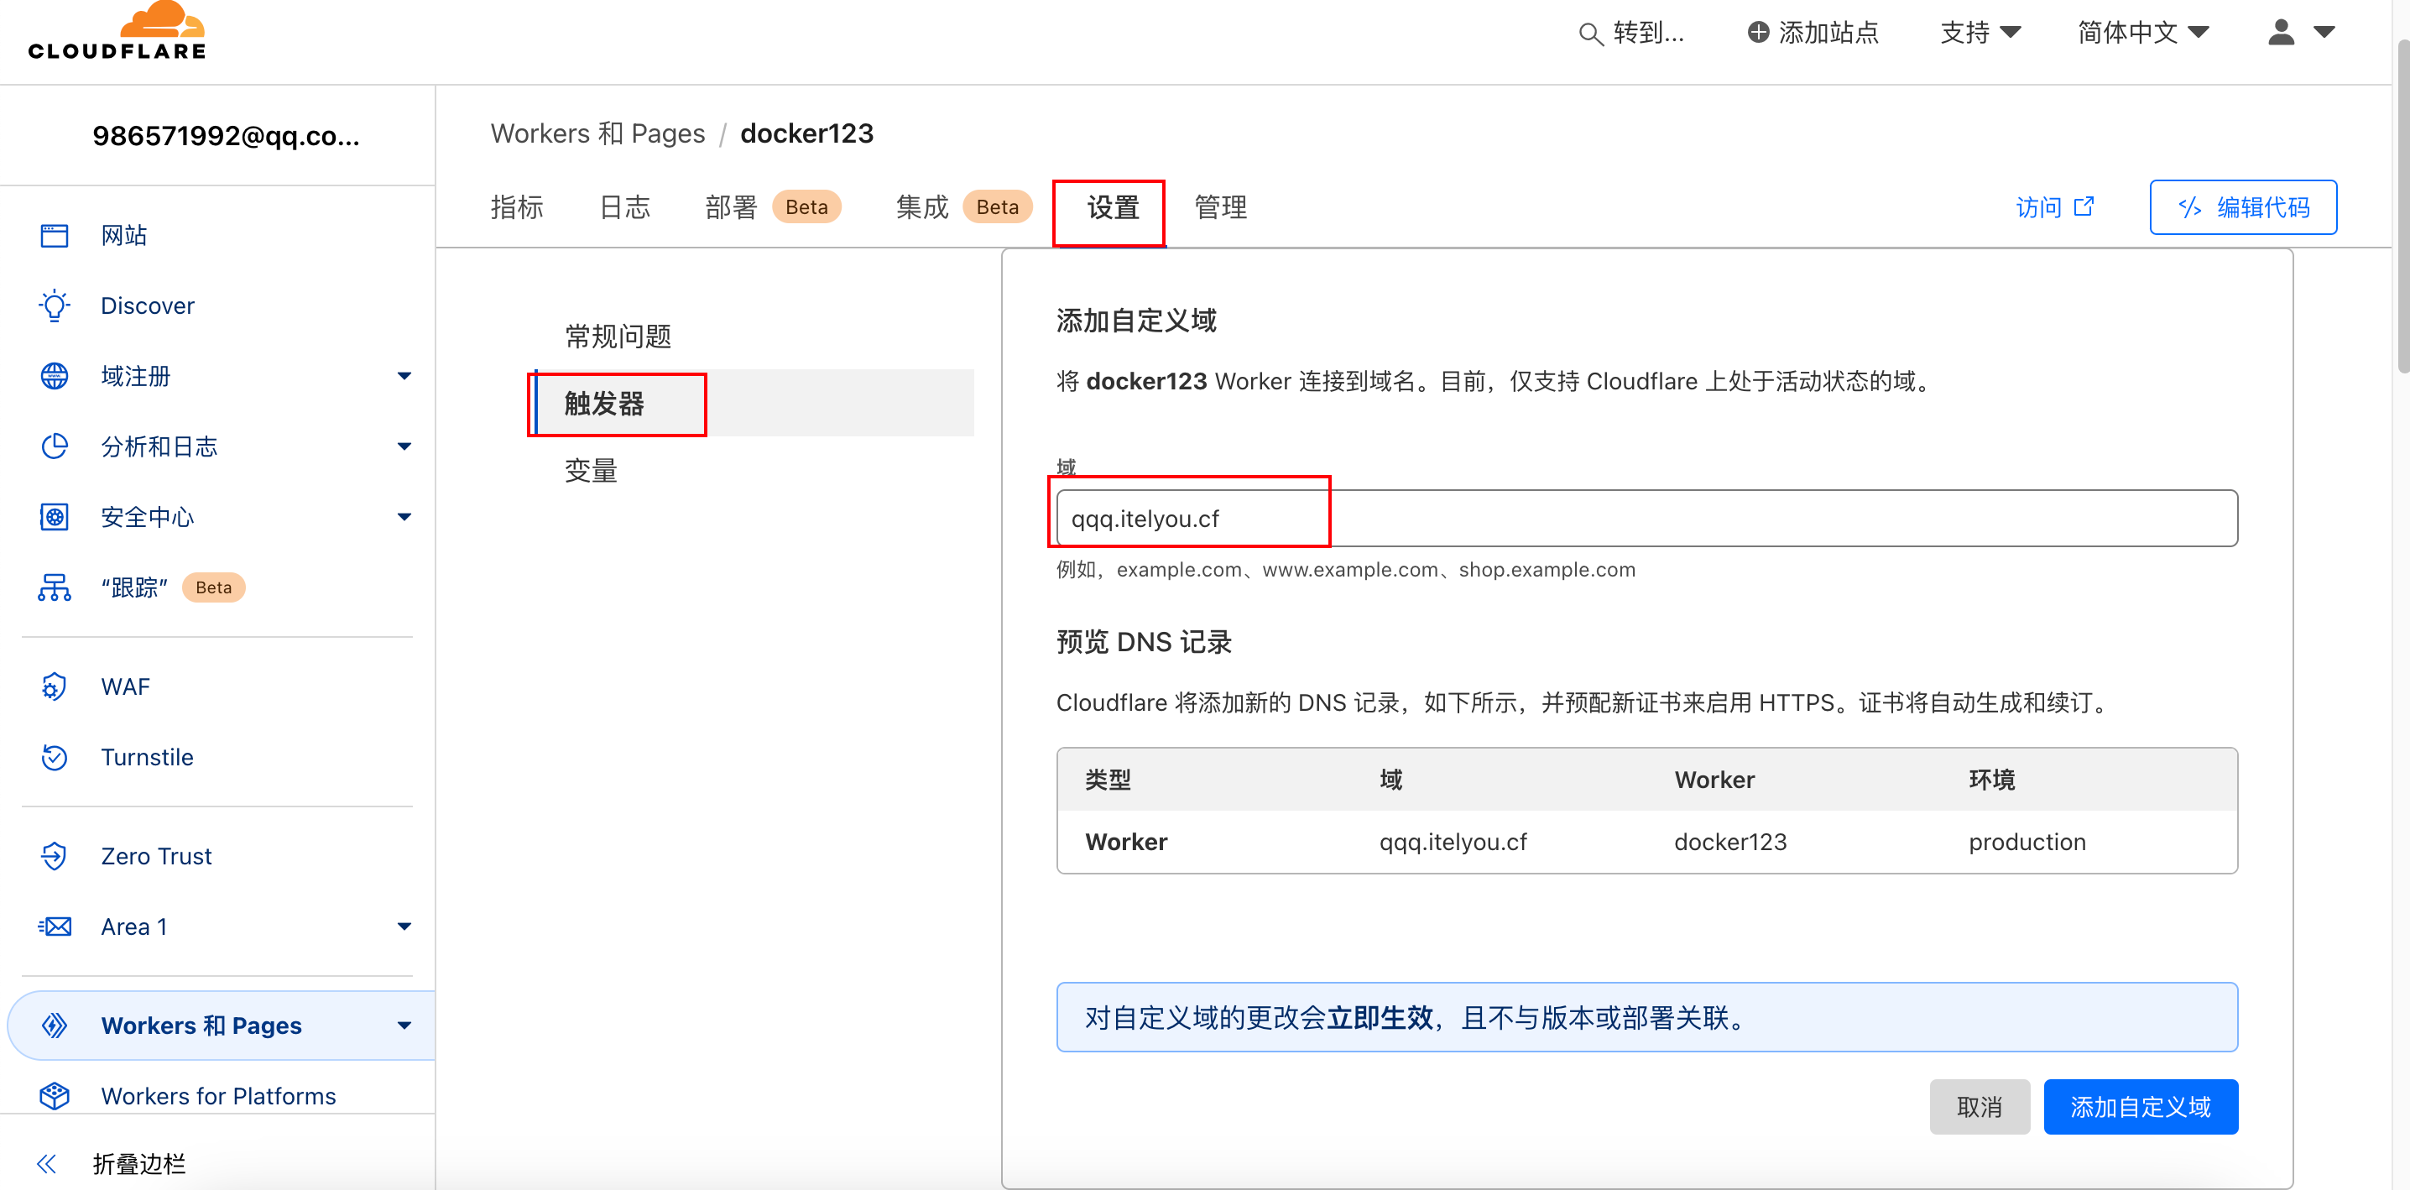Click the 安全中心 shield icon
The height and width of the screenshot is (1190, 2410).
coord(55,516)
